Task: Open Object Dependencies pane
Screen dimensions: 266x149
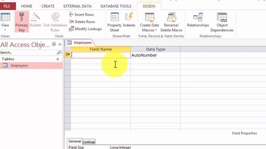Action: coord(222,22)
